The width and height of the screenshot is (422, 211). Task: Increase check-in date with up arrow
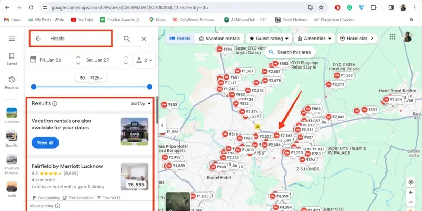[78, 57]
